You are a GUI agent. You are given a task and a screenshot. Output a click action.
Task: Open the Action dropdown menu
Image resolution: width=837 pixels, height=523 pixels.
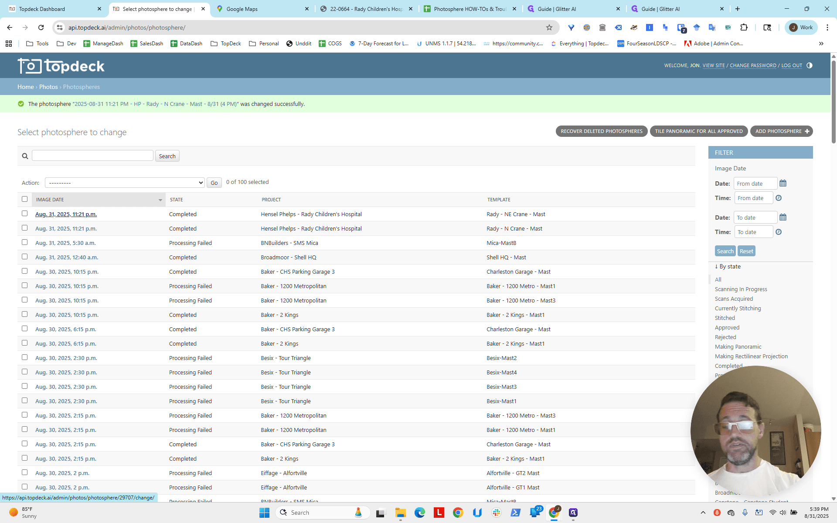(x=125, y=183)
